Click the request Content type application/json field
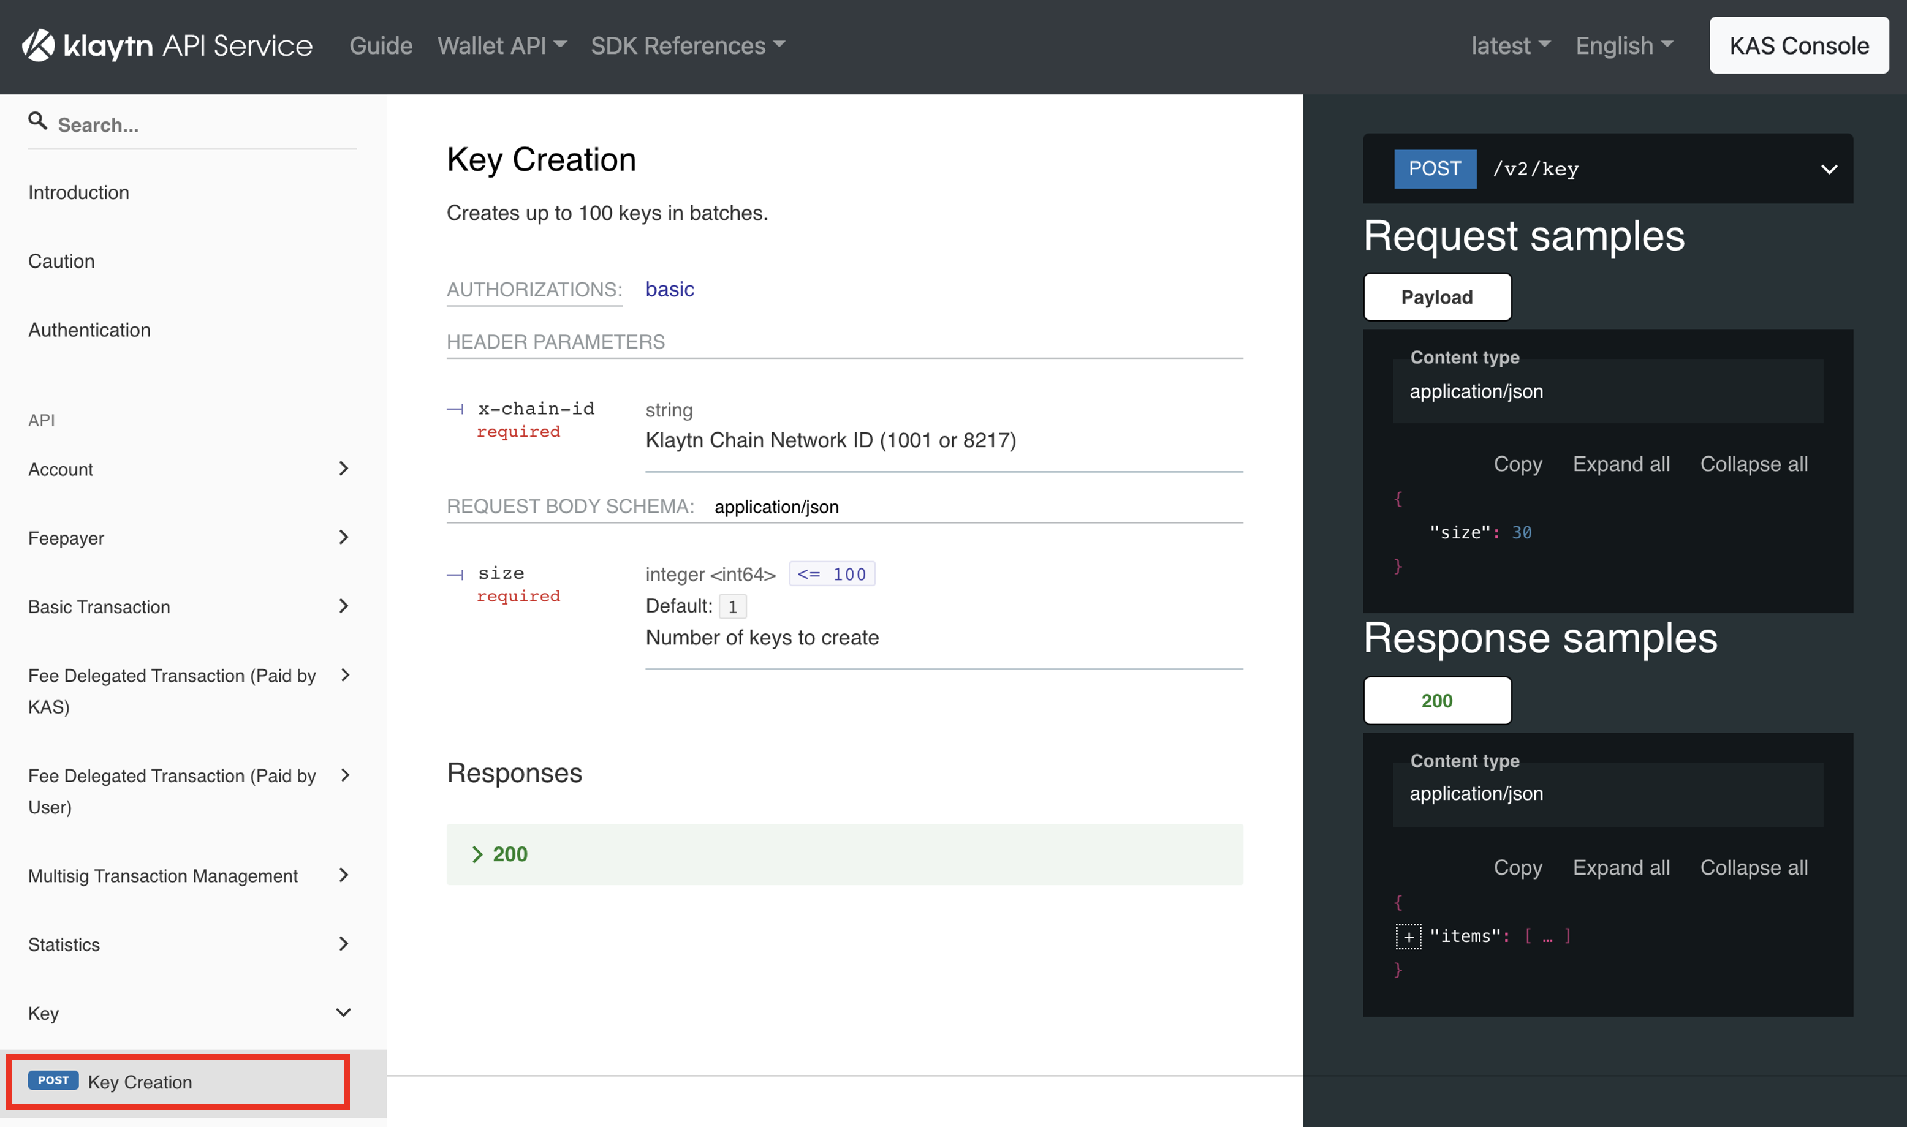 point(1607,391)
